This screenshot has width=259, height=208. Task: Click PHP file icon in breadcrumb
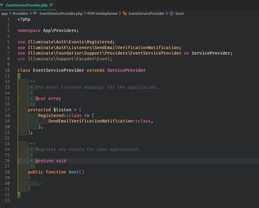click(35, 13)
